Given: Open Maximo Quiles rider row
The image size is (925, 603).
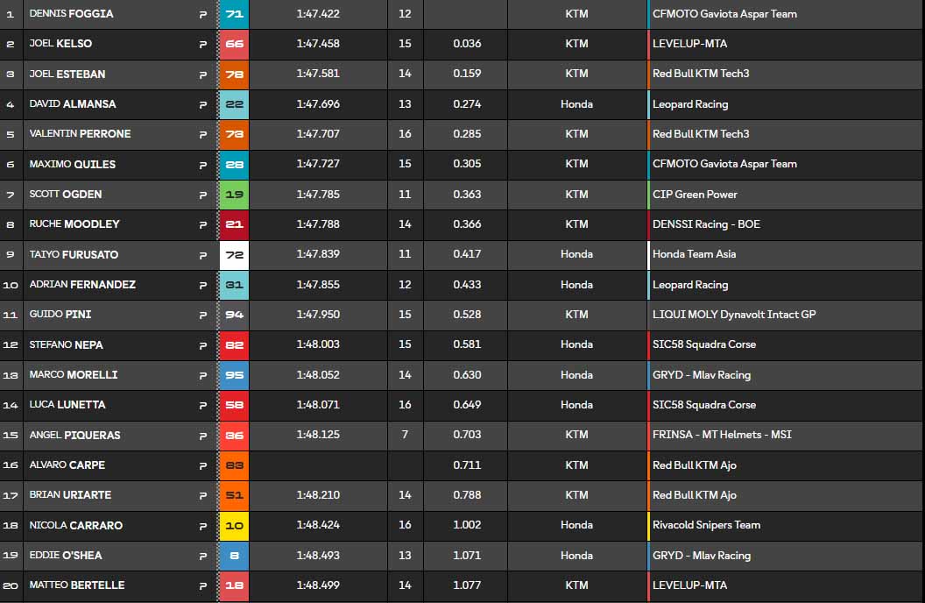Looking at the screenshot, I should 72,165.
